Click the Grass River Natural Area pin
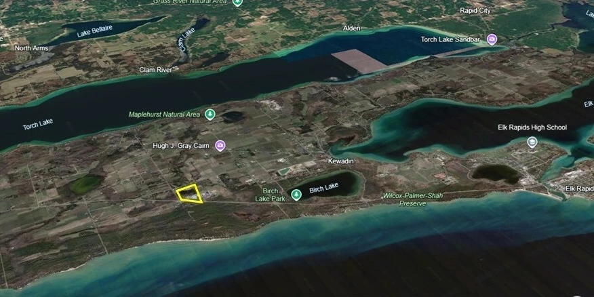Image resolution: width=594 pixels, height=297 pixels. pos(237,2)
